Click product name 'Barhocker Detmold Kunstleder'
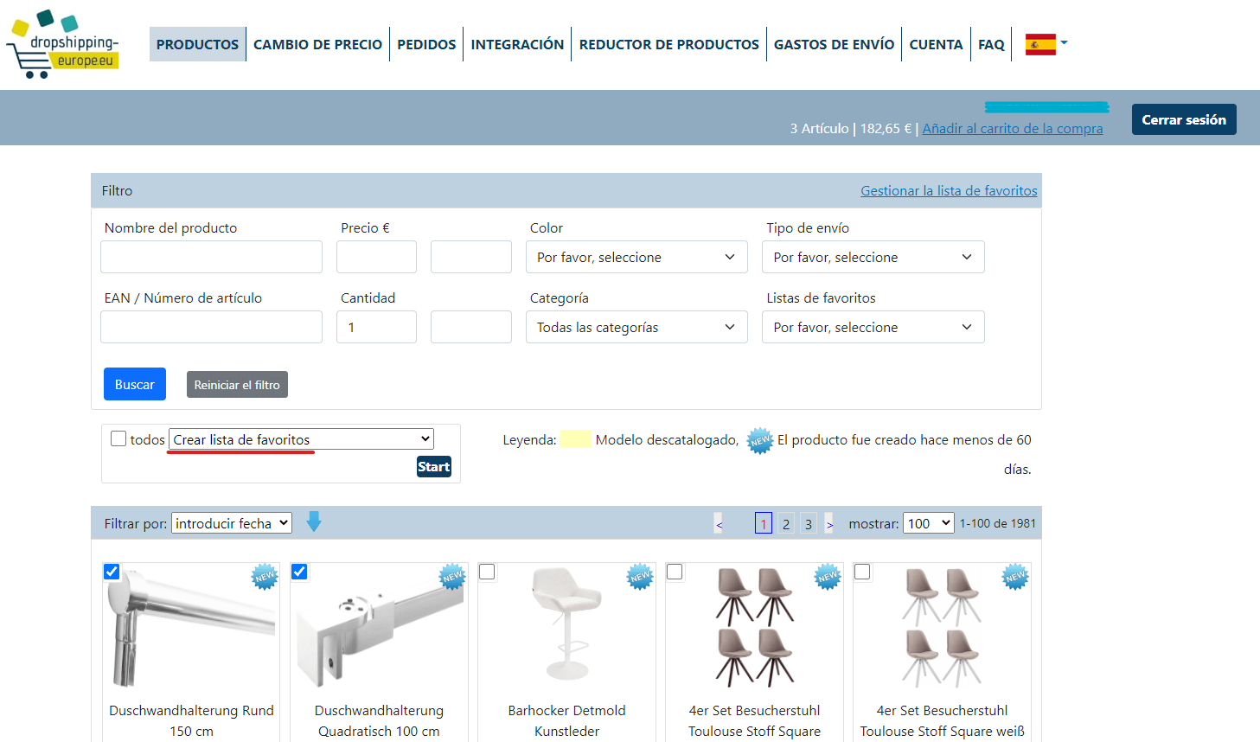1260x742 pixels. pyautogui.click(x=566, y=720)
